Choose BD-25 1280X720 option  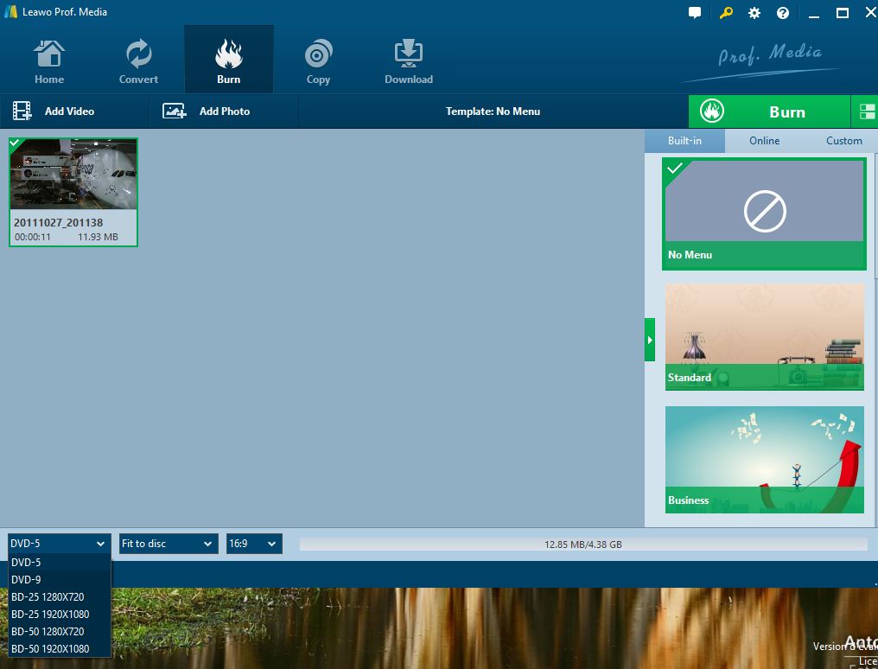[x=60, y=596]
